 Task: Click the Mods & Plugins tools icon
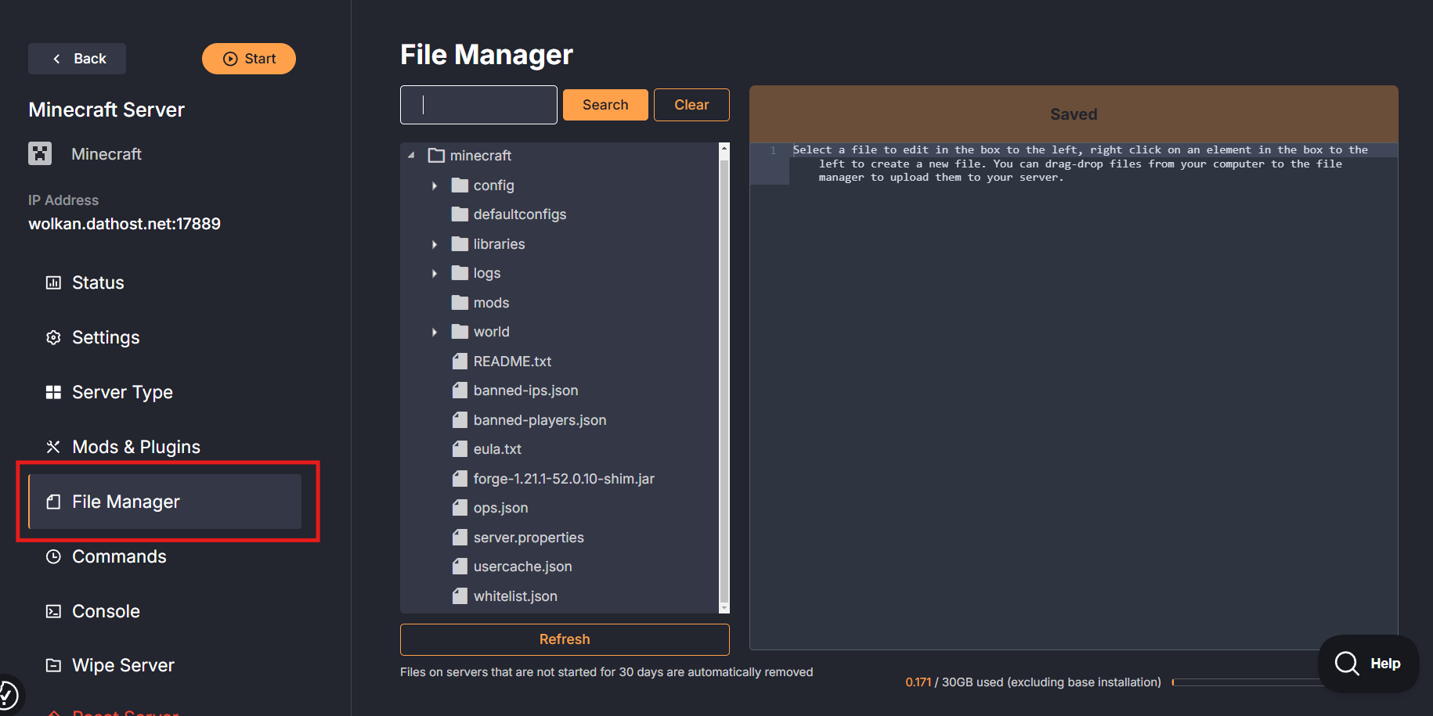click(53, 447)
